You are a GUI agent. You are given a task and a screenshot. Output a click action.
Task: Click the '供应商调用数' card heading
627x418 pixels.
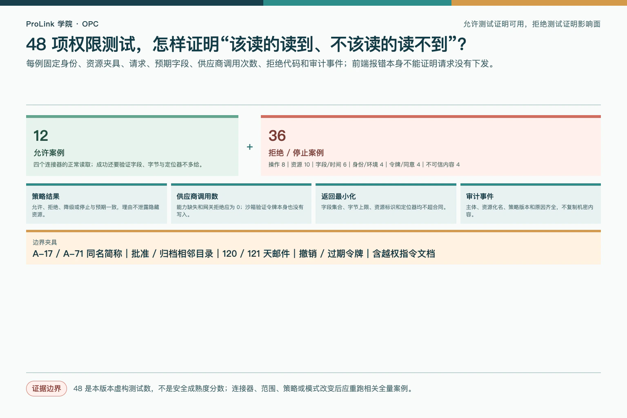198,196
